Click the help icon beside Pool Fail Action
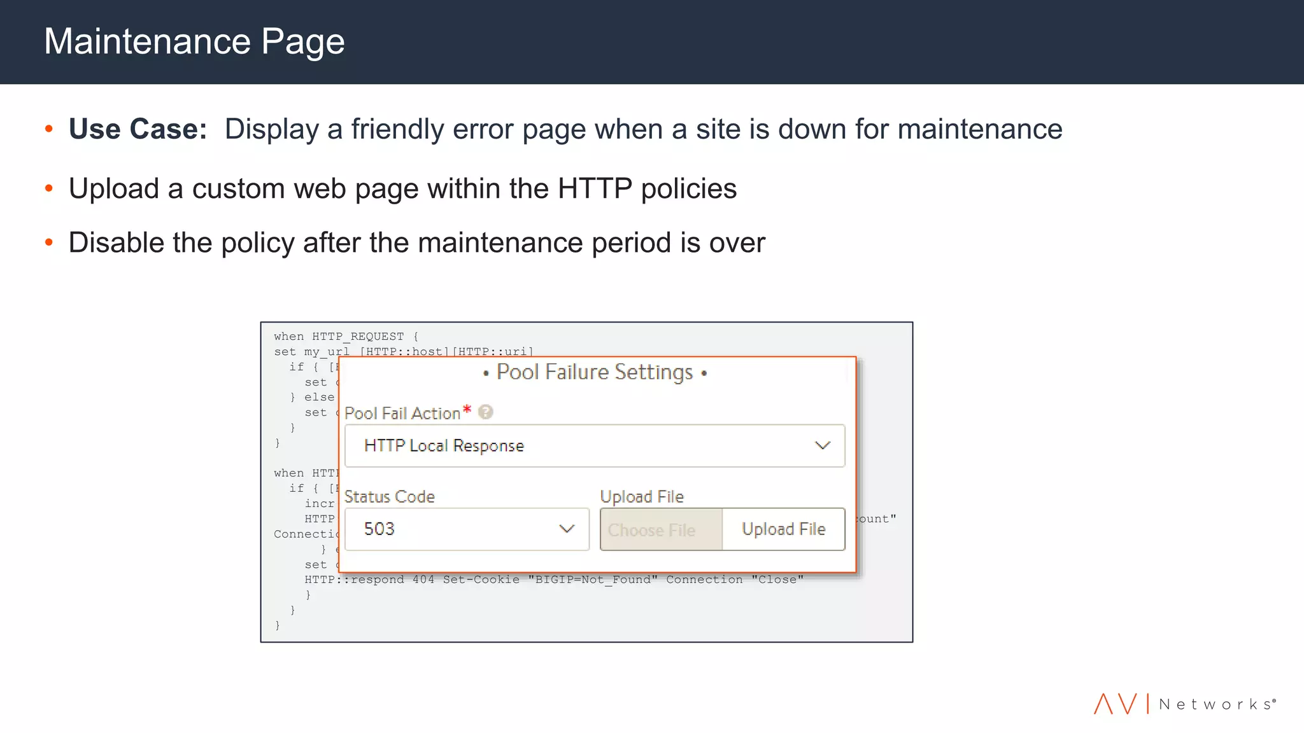 click(x=485, y=412)
